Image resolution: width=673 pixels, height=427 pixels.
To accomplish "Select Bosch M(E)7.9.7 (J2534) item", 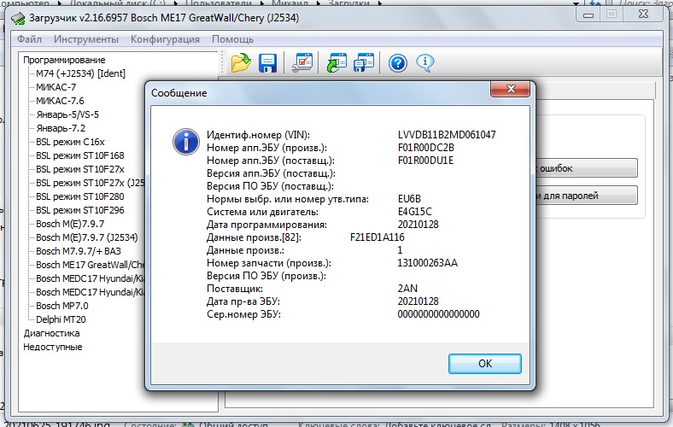I will coord(87,237).
